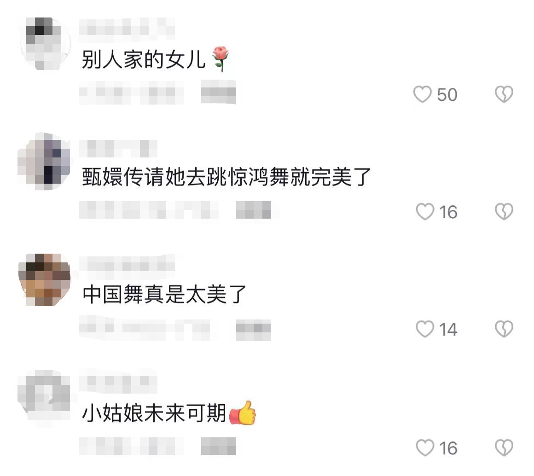Image resolution: width=534 pixels, height=476 pixels.
Task: Click reply button under 别人家的女儿 comment
Action: (x=218, y=92)
